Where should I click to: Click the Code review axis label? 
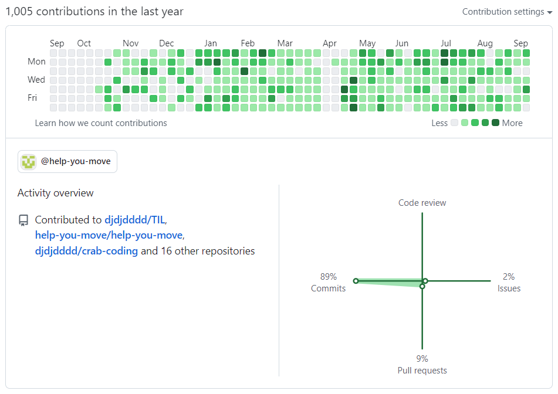[422, 203]
